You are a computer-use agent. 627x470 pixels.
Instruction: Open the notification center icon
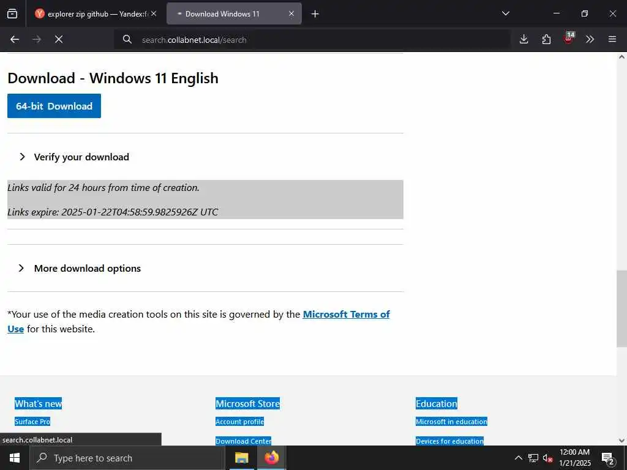tap(608, 458)
